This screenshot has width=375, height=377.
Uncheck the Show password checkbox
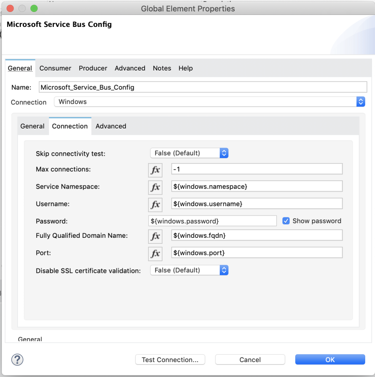pyautogui.click(x=285, y=221)
